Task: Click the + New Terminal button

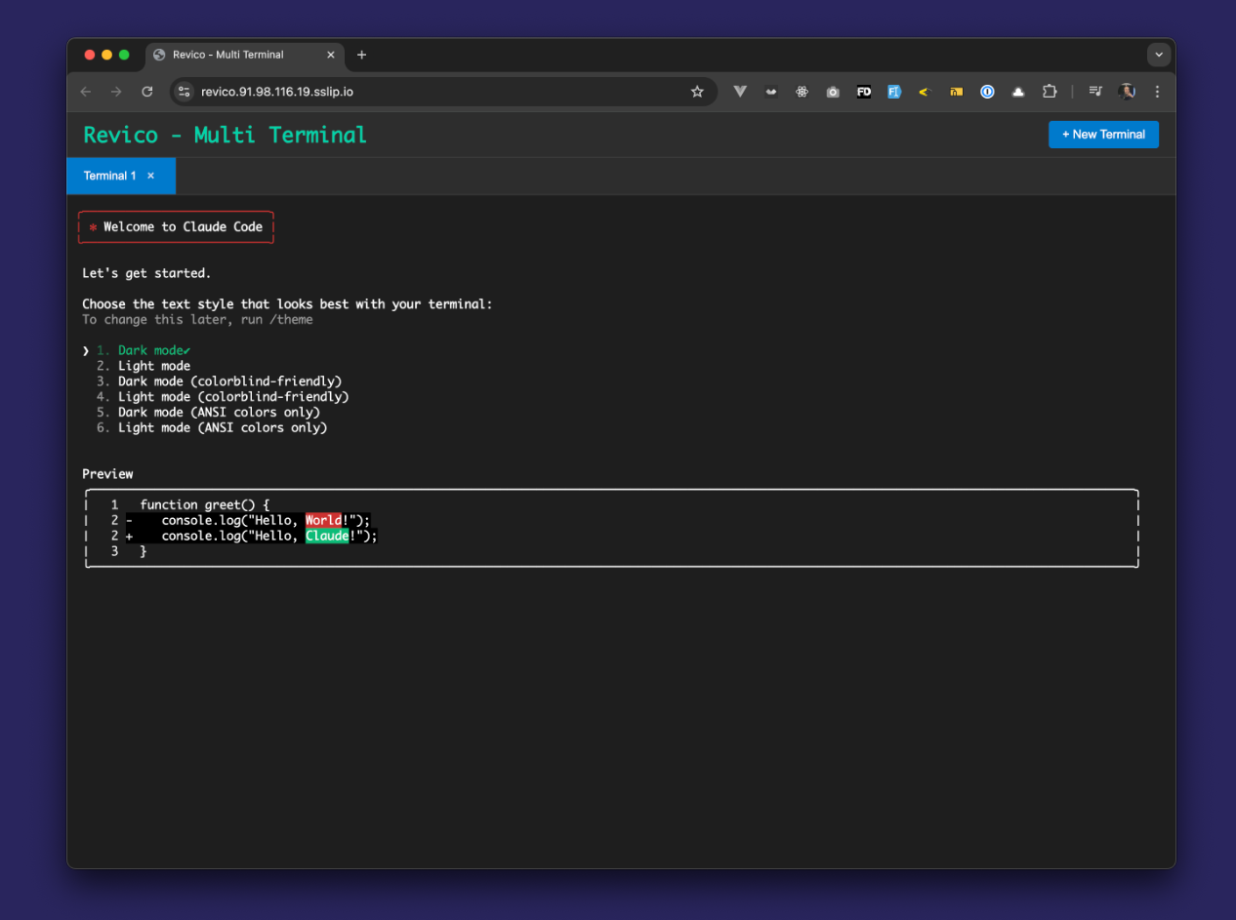Action: click(1103, 135)
